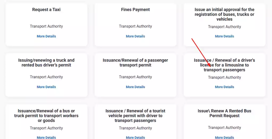Open More Details for passenger transport permit
The height and width of the screenshot is (139, 272).
tap(135, 87)
